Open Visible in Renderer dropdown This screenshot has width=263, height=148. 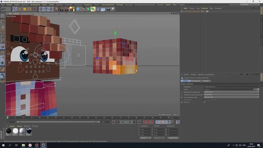[x=231, y=95]
